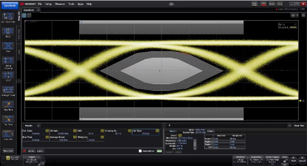307x166 pixels.
Task: Click the Jitter channel badge in results
Action: tap(102, 137)
